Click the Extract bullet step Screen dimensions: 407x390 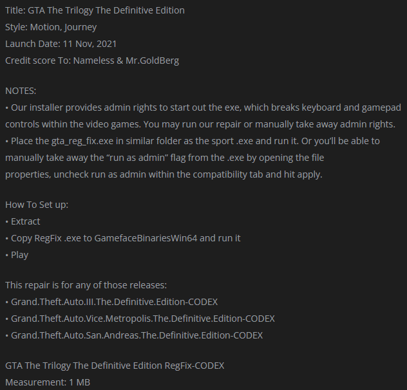[x=23, y=221]
